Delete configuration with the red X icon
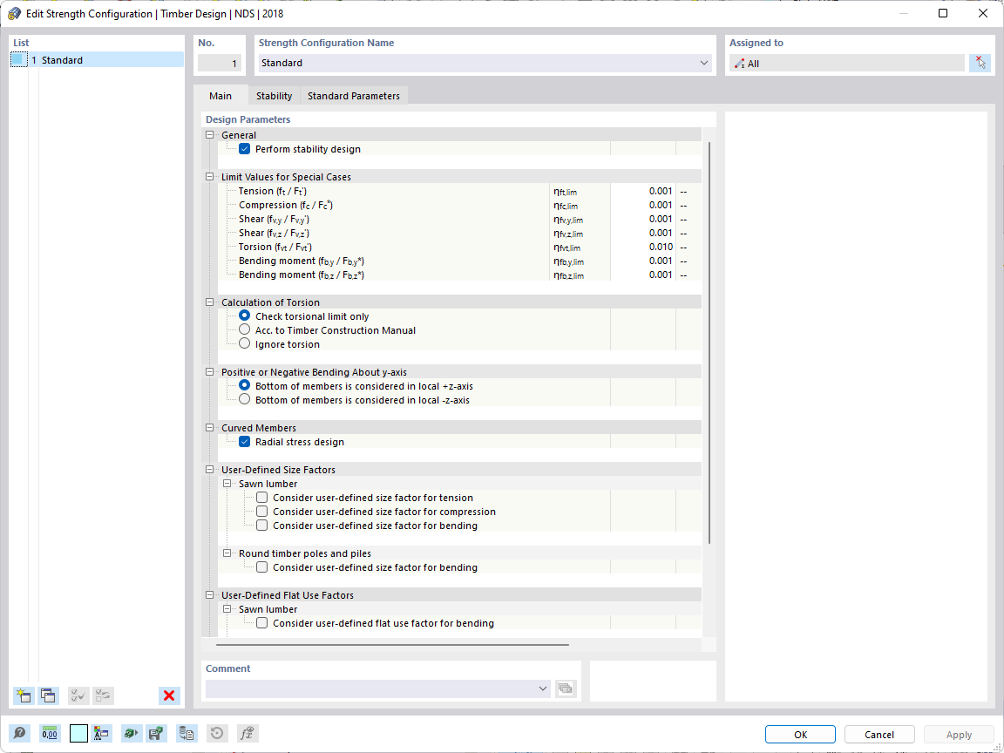 click(170, 695)
